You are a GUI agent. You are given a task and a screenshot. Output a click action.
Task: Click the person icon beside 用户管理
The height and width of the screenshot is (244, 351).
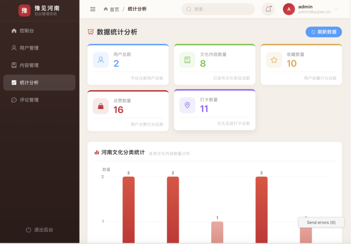[14, 48]
